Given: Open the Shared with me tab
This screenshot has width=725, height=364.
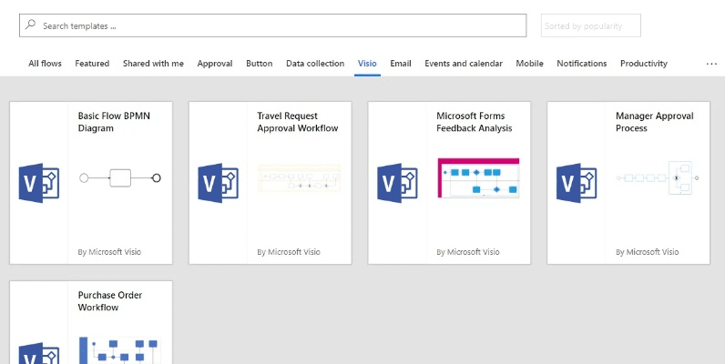Looking at the screenshot, I should click(153, 64).
